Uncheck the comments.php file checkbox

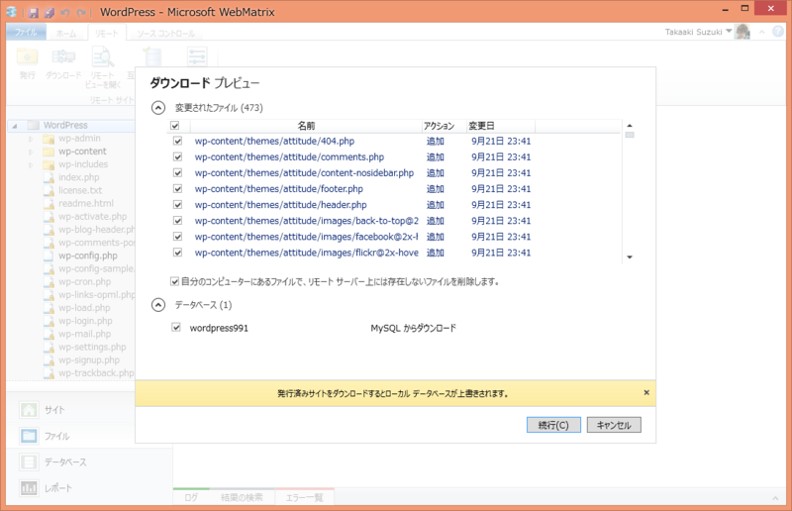pos(178,156)
